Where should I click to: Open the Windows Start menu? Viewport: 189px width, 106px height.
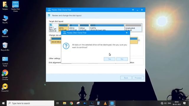point(3,103)
